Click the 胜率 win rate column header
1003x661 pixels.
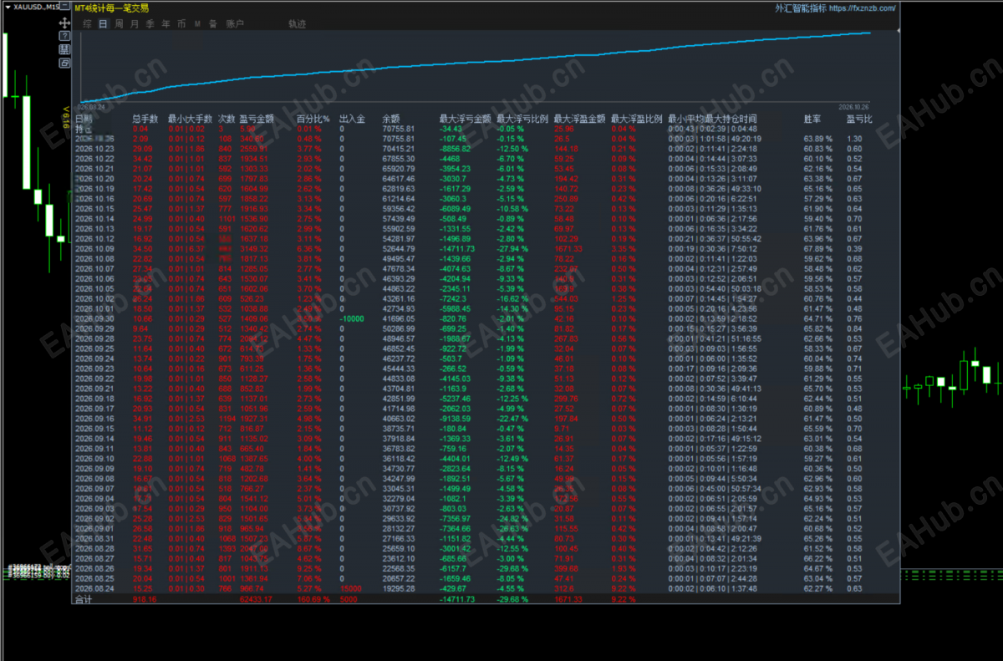click(x=812, y=119)
